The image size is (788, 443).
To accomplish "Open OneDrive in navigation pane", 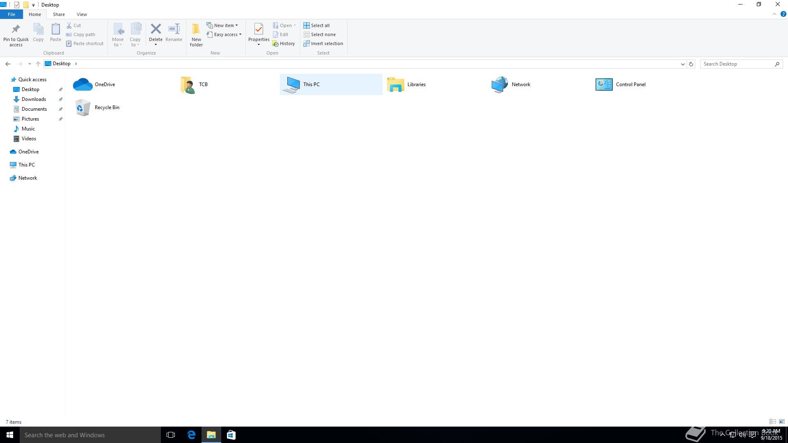I will 28,152.
